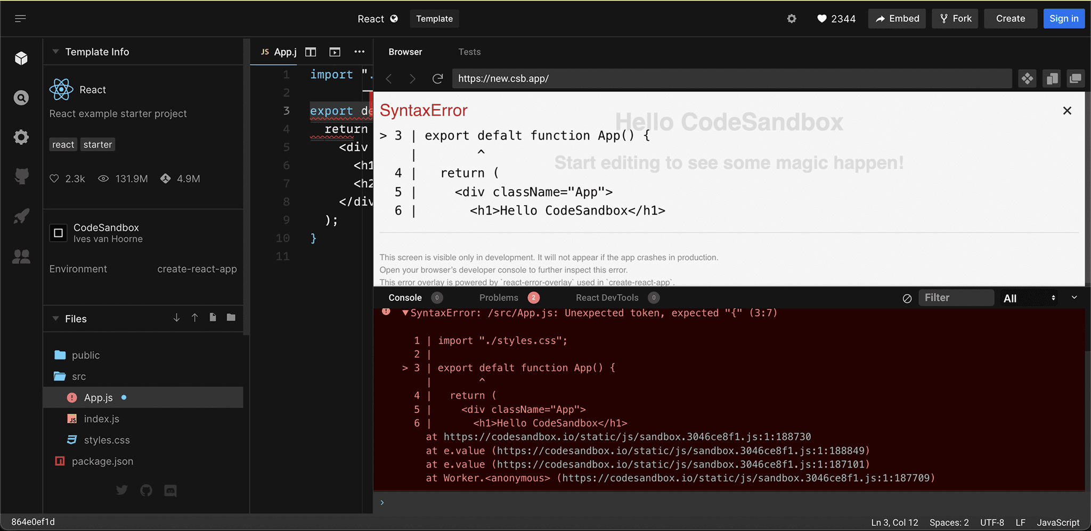Screen dimensions: 1091x531
Task: Open the GitHub sidebar icon
Action: point(21,176)
